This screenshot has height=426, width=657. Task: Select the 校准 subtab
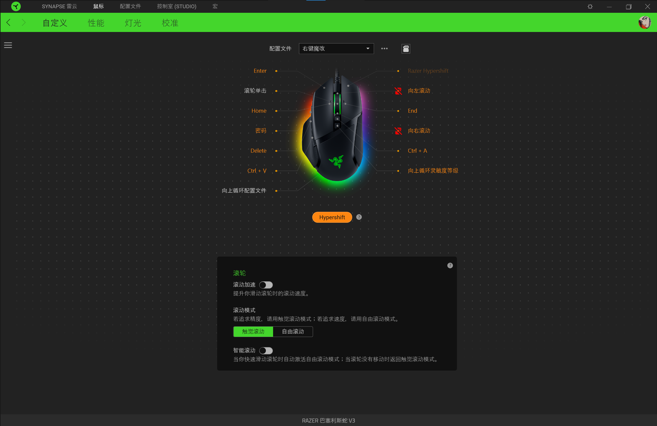click(170, 23)
